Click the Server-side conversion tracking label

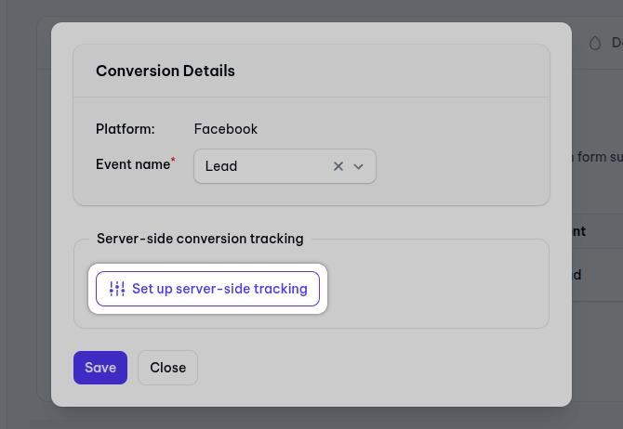point(200,239)
